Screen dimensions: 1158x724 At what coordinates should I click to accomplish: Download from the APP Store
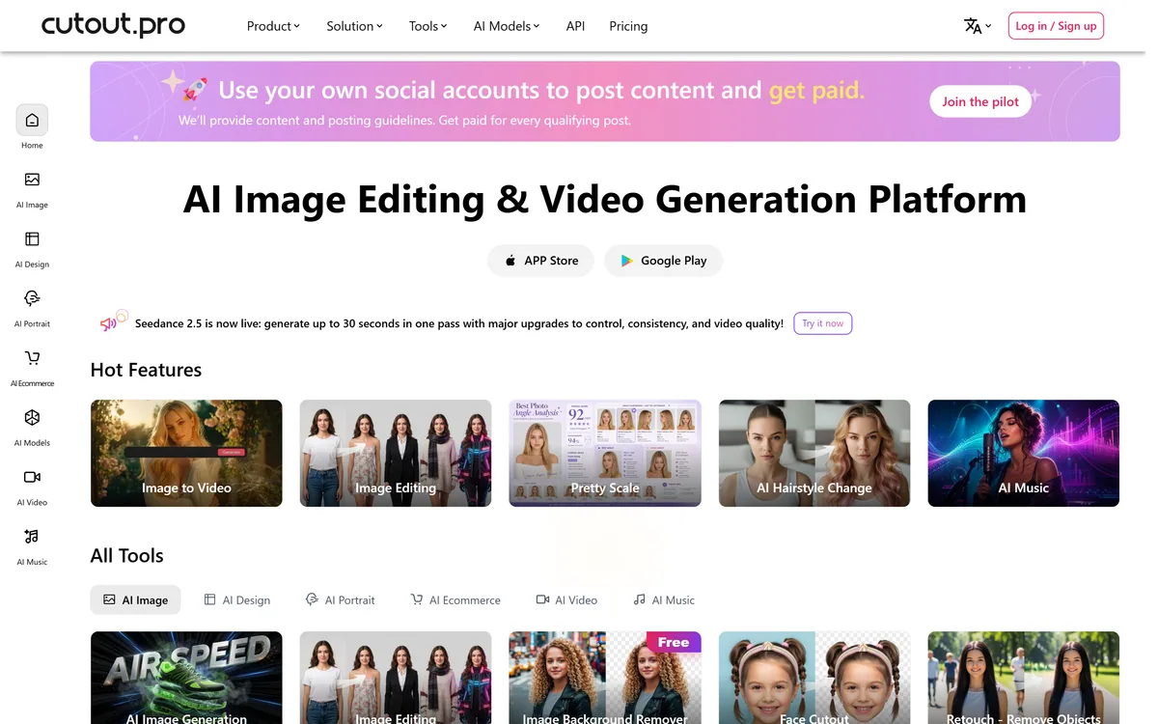540,261
